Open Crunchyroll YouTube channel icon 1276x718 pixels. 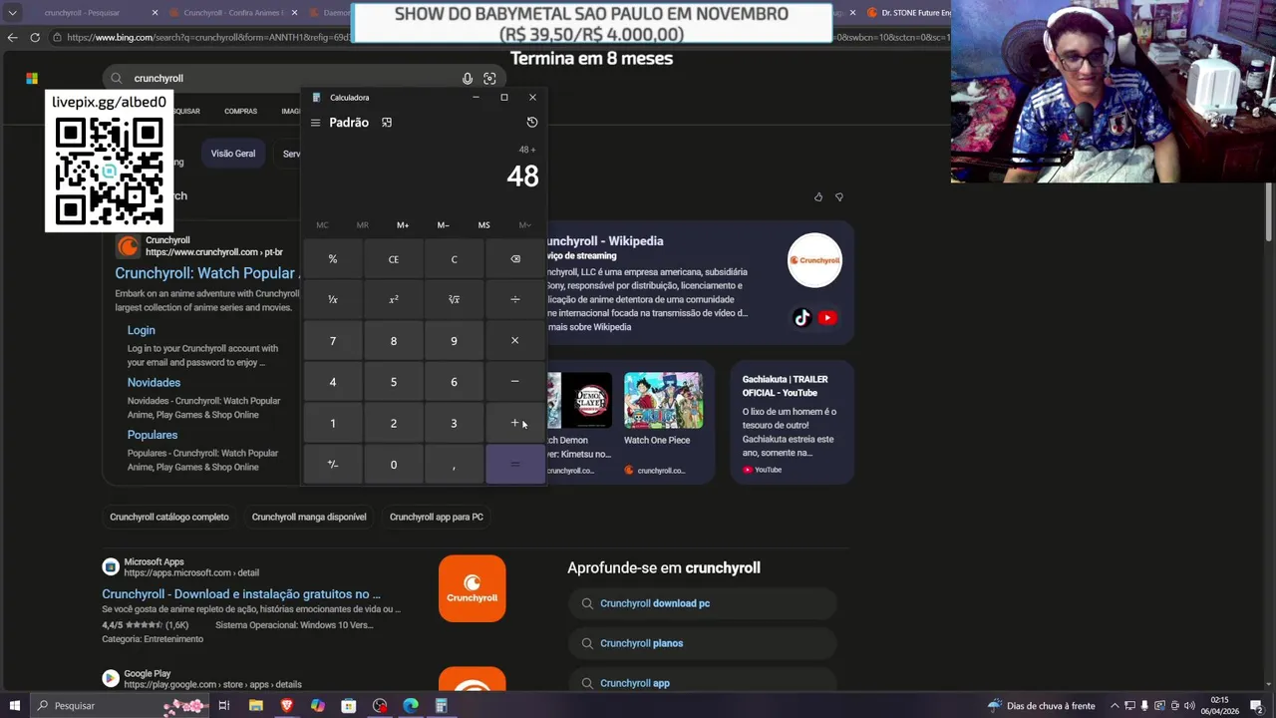tap(827, 318)
